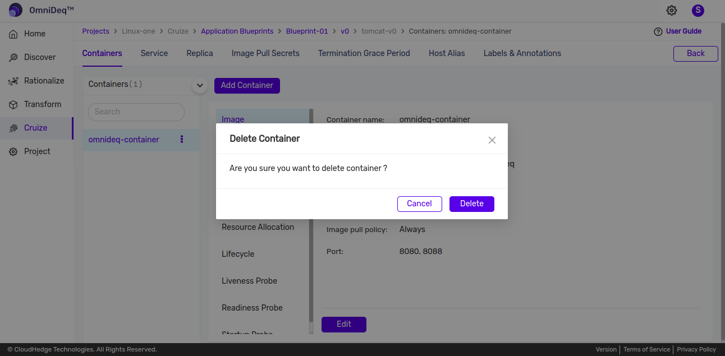The width and height of the screenshot is (725, 356).
Task: Open the user avatar S menu
Action: point(698,10)
